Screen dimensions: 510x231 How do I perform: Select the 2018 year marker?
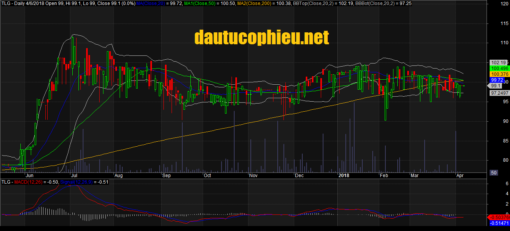[344, 176]
